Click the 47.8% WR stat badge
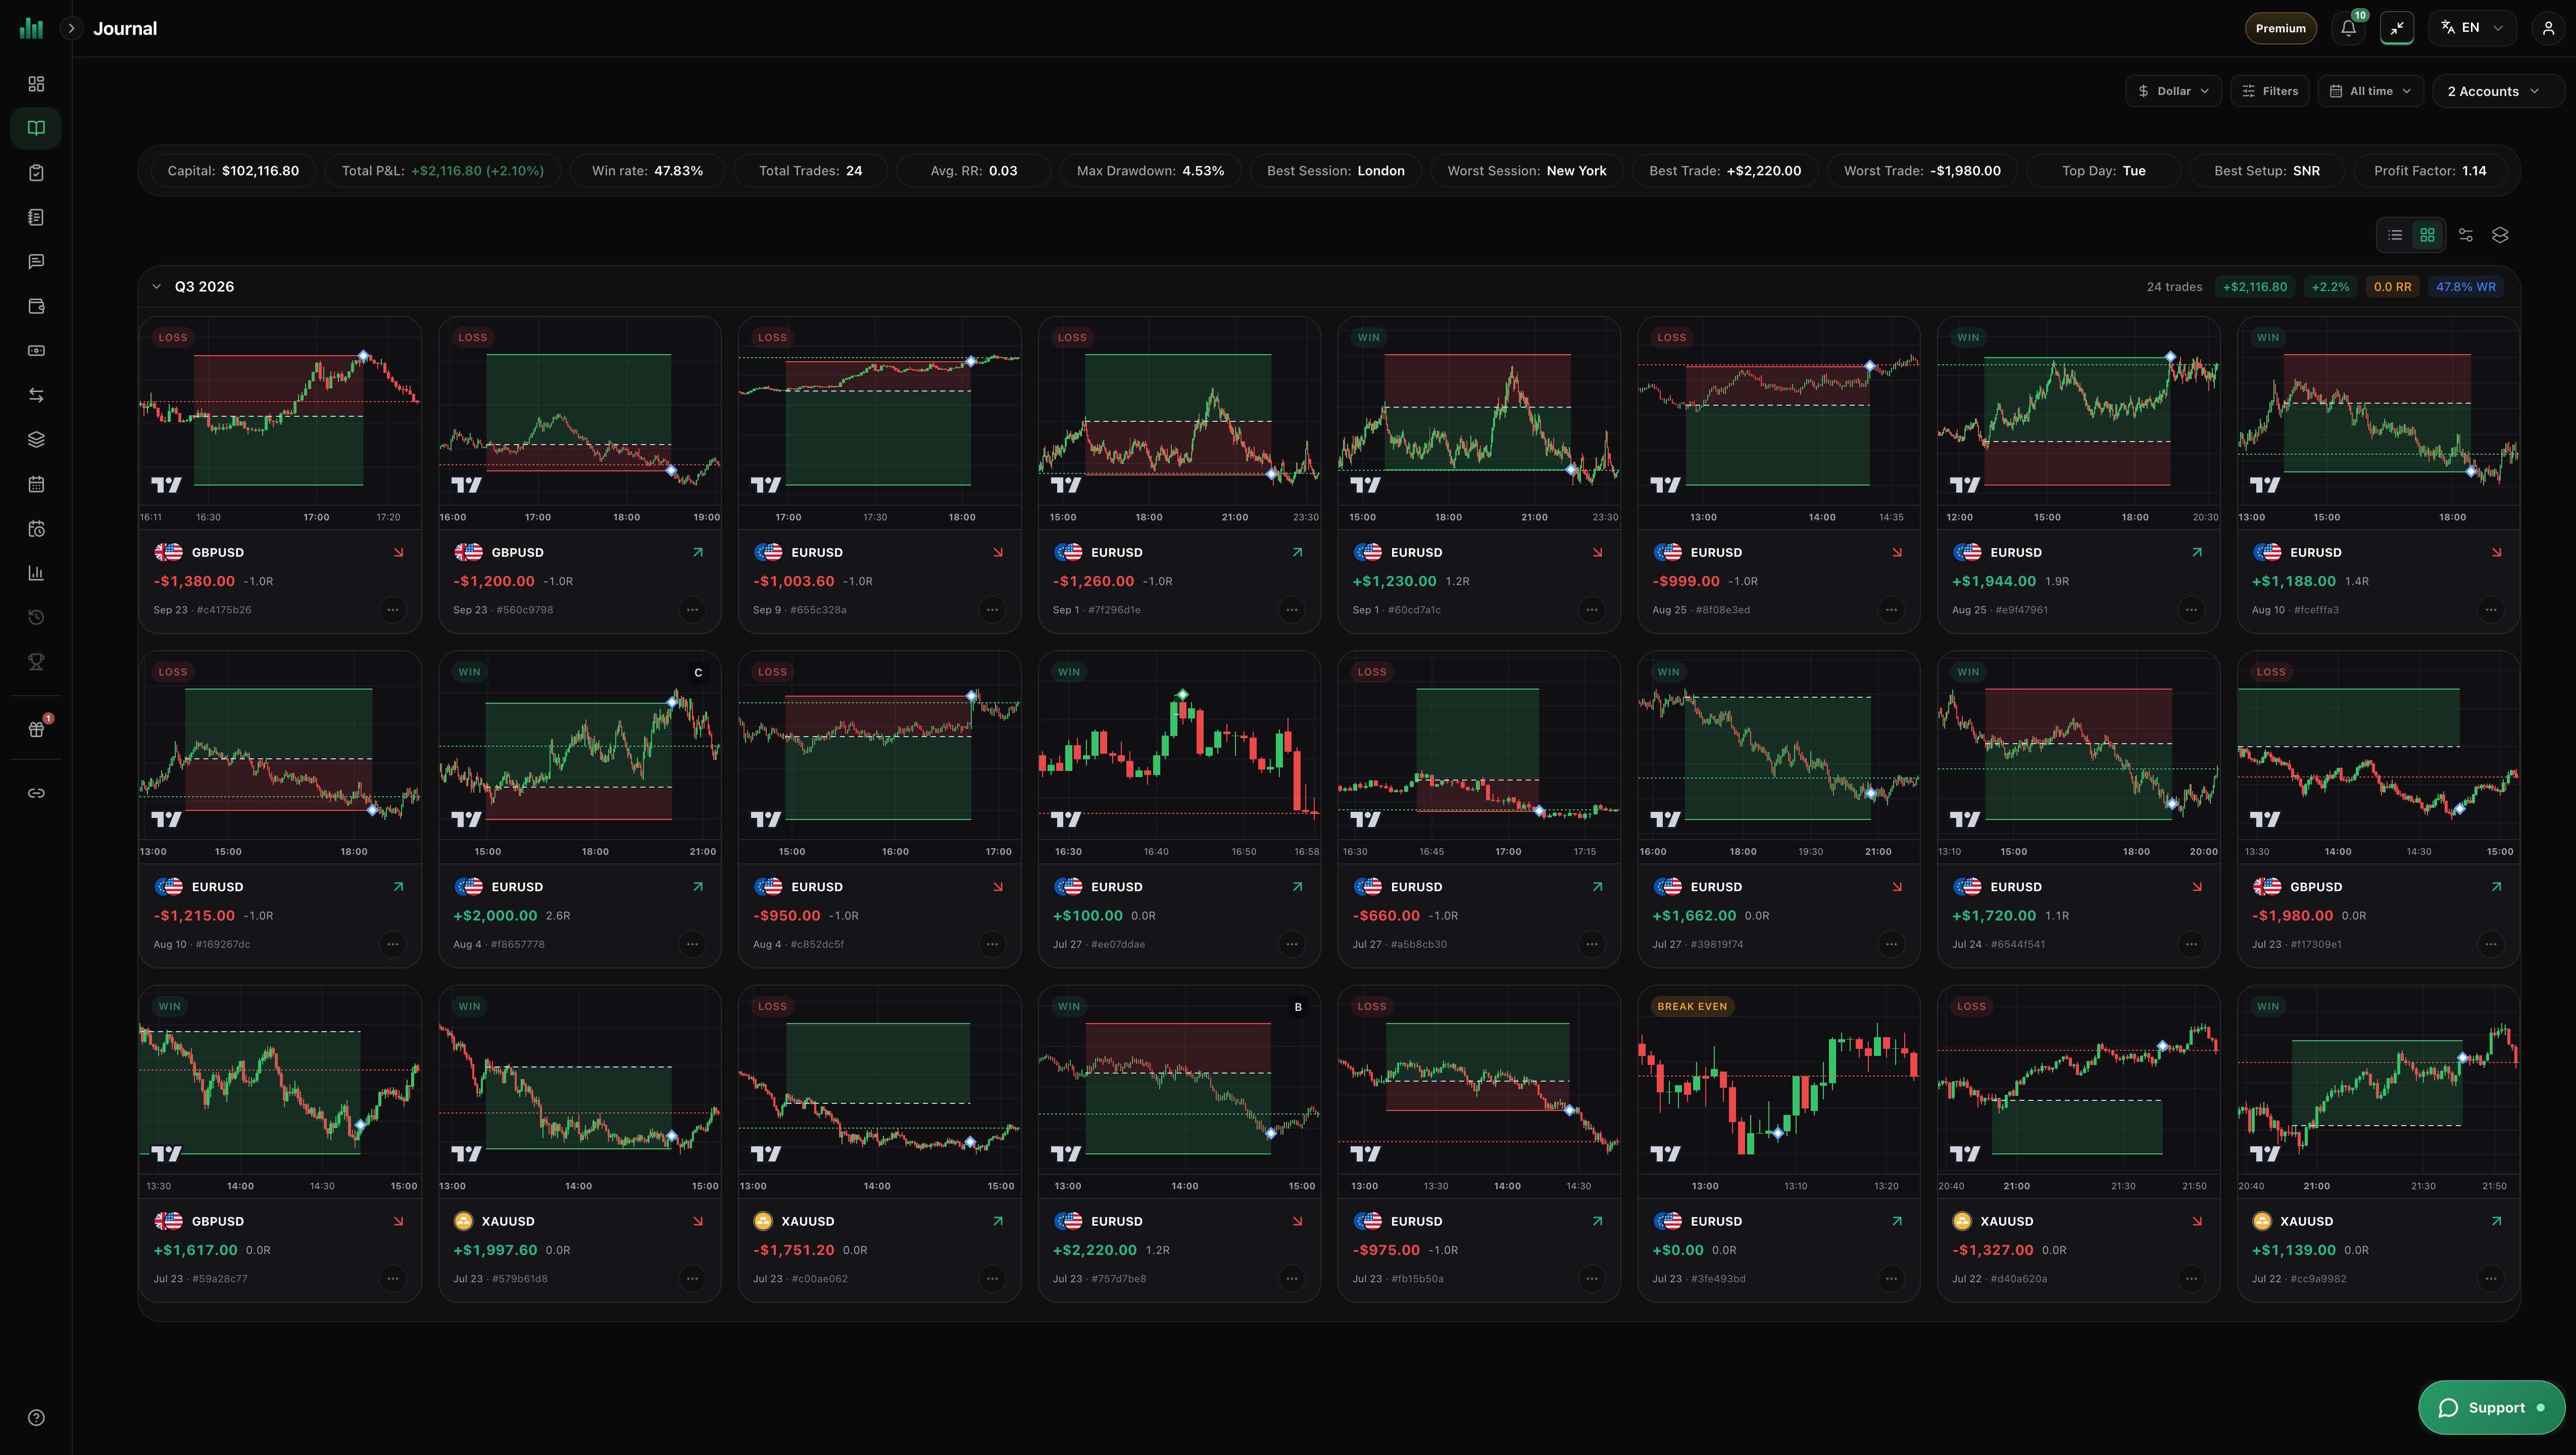Screen dimensions: 2576x1455 2465,287
